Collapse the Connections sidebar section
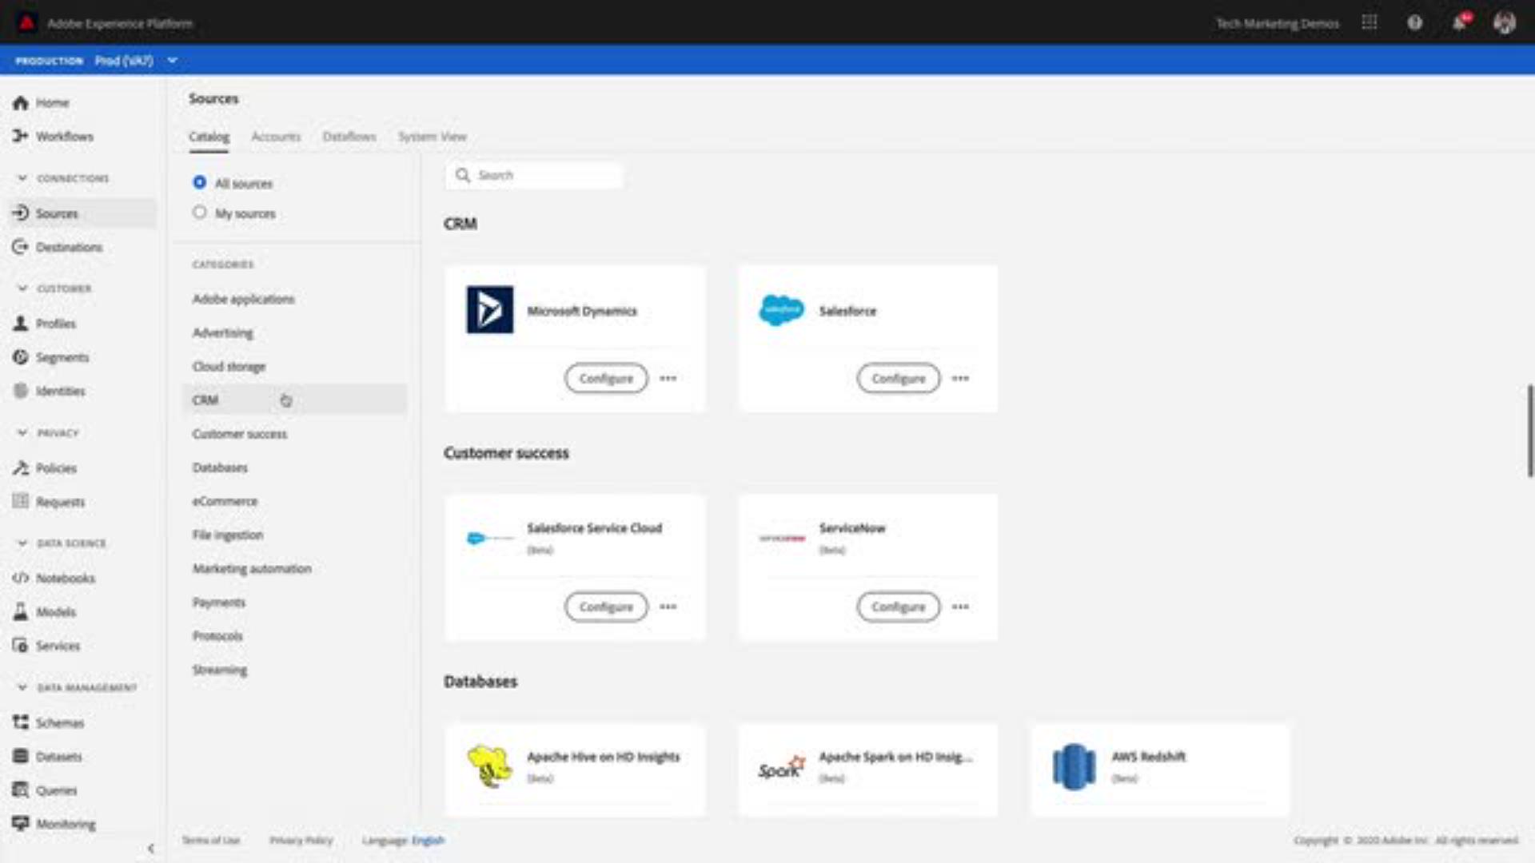The width and height of the screenshot is (1535, 863). (22, 178)
